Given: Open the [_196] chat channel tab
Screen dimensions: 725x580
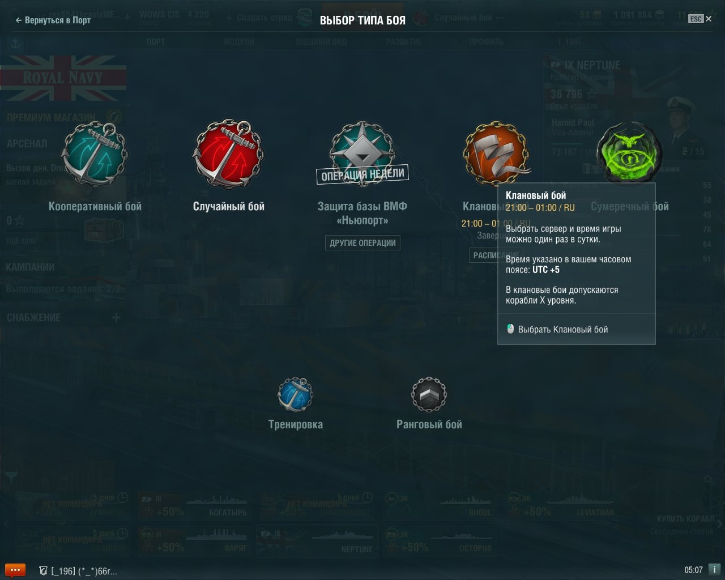Looking at the screenshot, I should tap(78, 571).
